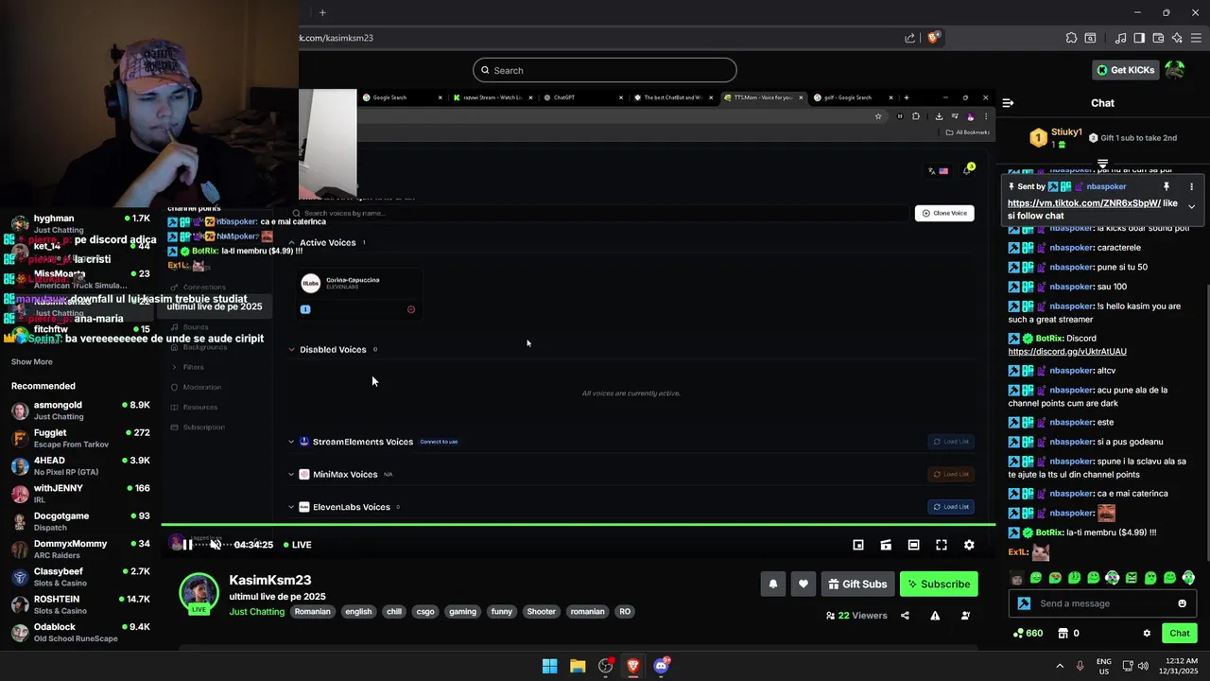Select the csgo stream tag
Image resolution: width=1210 pixels, height=681 pixels.
coord(425,612)
